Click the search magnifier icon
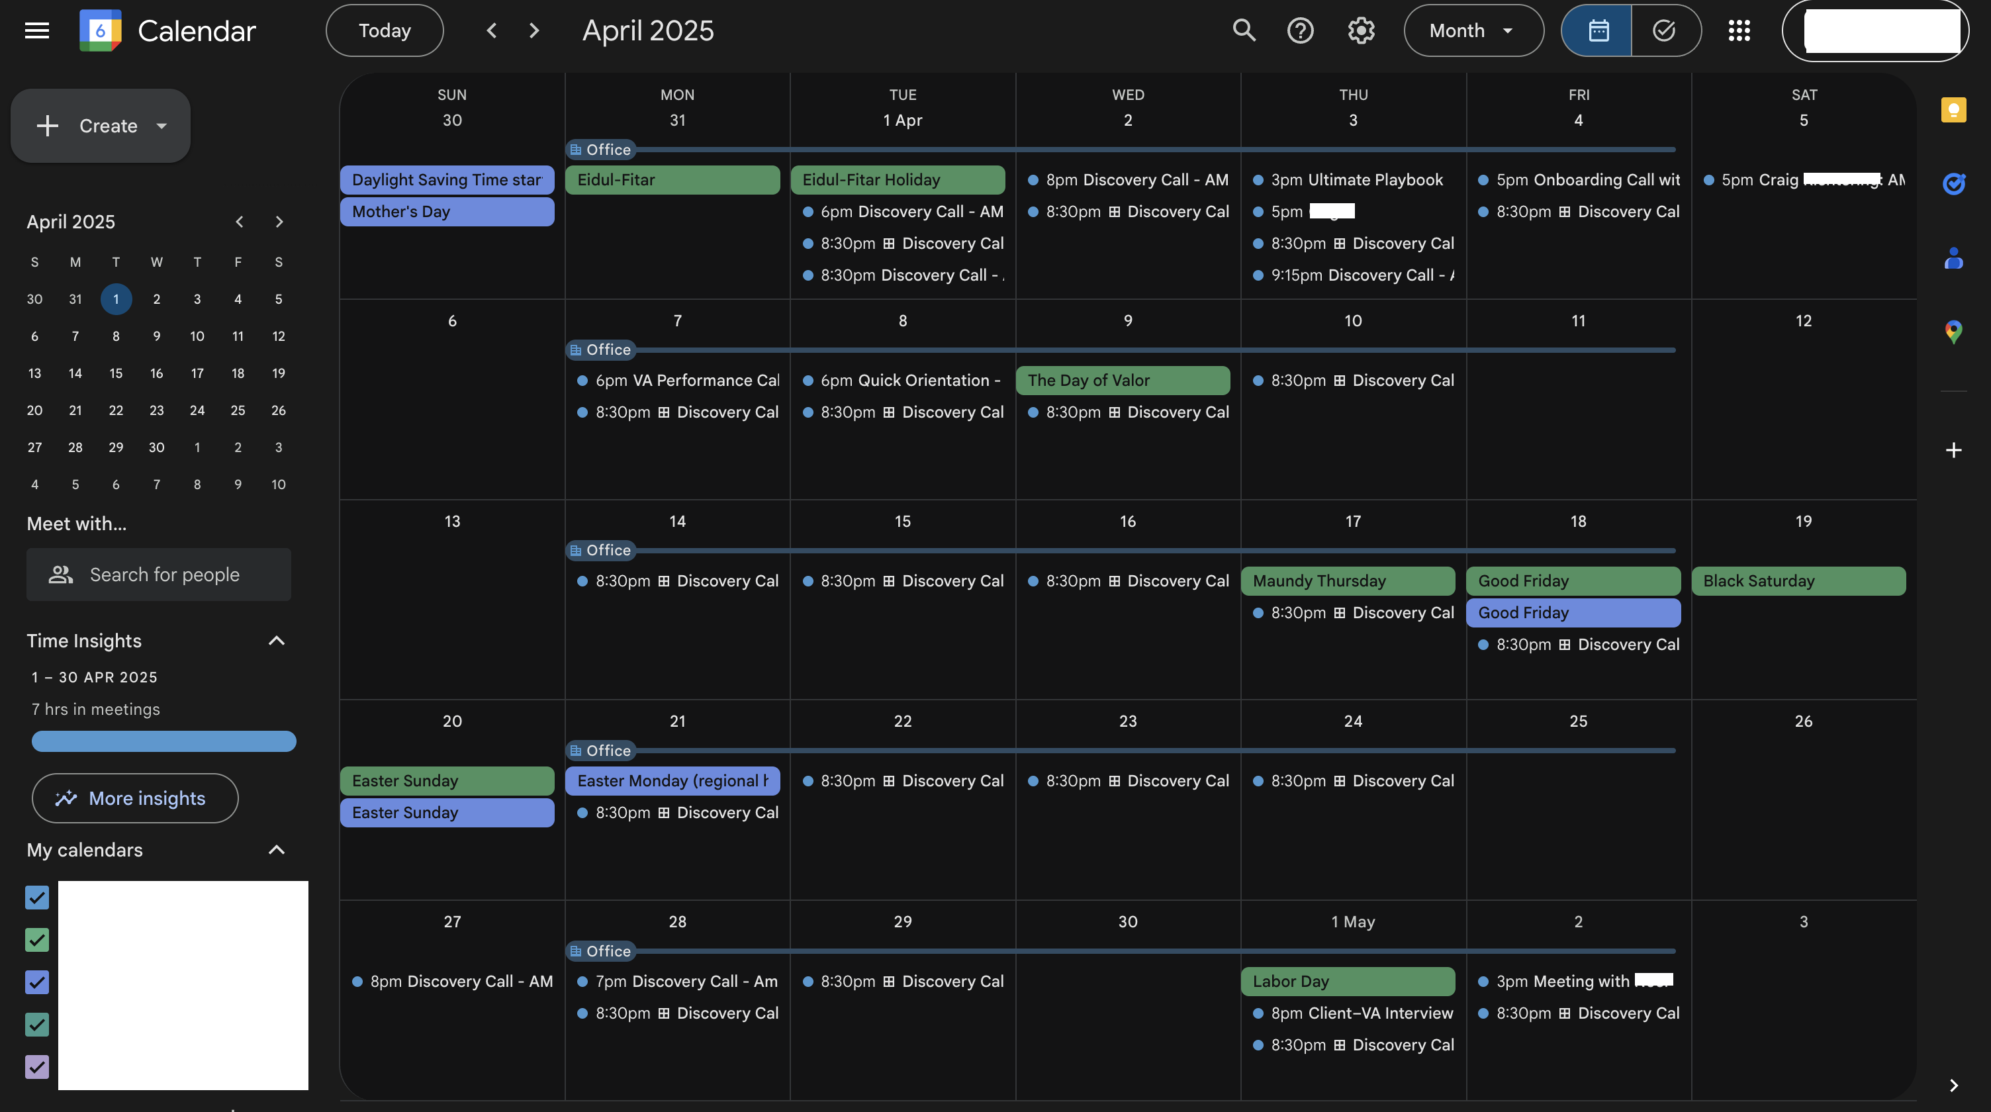This screenshot has width=1991, height=1112. (1244, 31)
